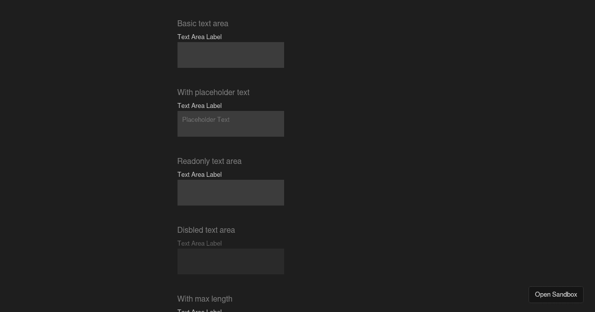The width and height of the screenshot is (595, 312).
Task: Click inside the Basic text area field
Action: click(231, 55)
